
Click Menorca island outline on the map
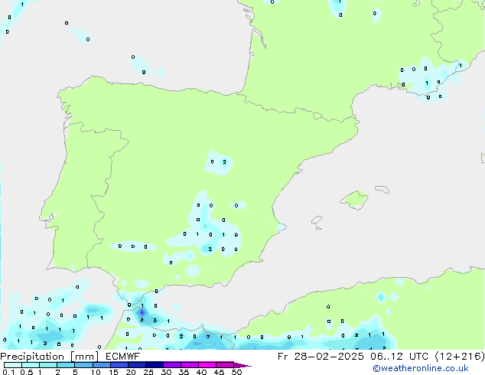click(x=382, y=189)
